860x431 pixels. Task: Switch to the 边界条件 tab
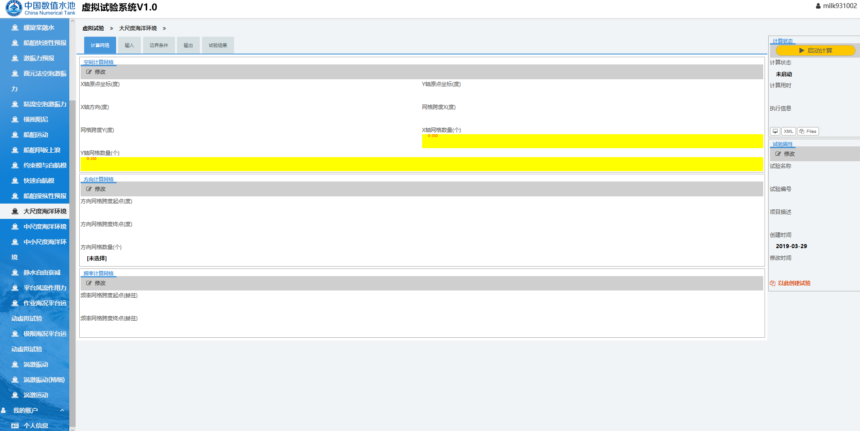point(159,45)
